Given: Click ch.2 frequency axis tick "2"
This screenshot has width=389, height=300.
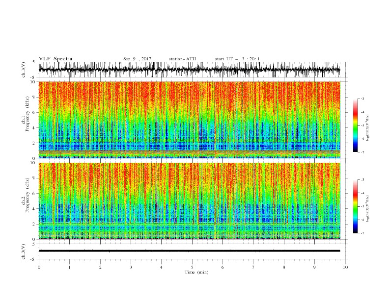Looking at the screenshot, I should point(34,224).
